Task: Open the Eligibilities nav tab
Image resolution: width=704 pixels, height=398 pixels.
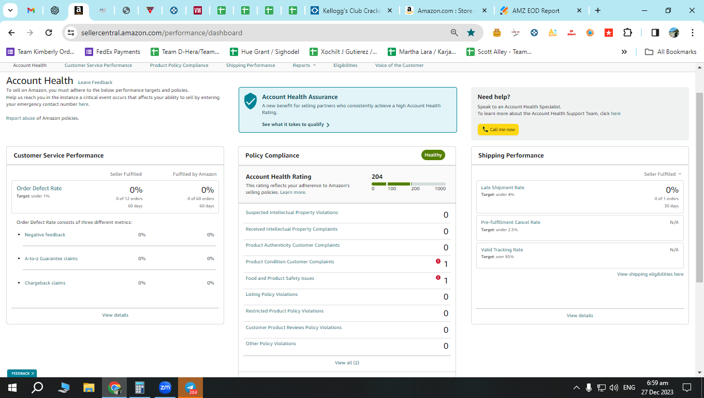Action: tap(345, 65)
